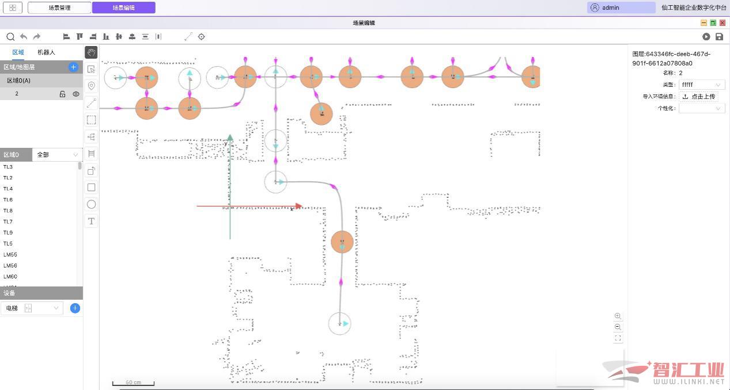
Task: Align selected items to top edge
Action: [80, 37]
